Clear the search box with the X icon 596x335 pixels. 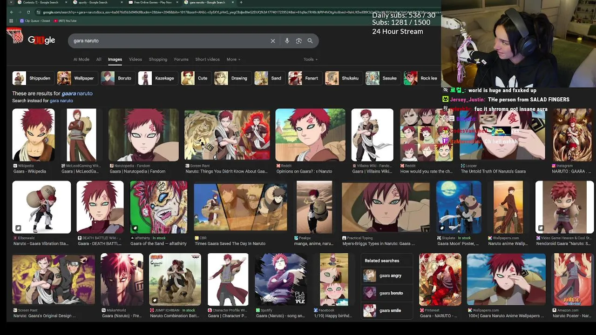tap(273, 41)
